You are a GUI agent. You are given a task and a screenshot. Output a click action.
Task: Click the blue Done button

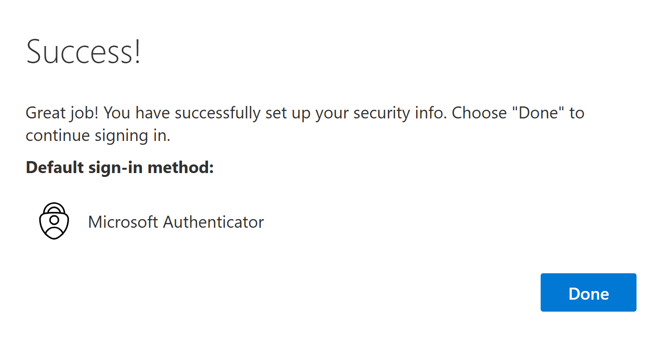tap(588, 292)
